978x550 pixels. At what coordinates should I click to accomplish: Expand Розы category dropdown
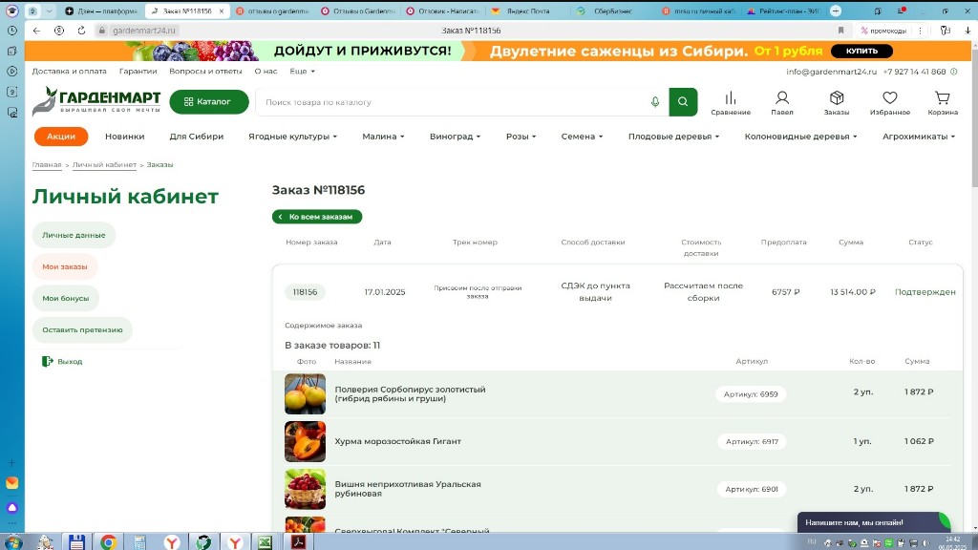[x=521, y=136]
